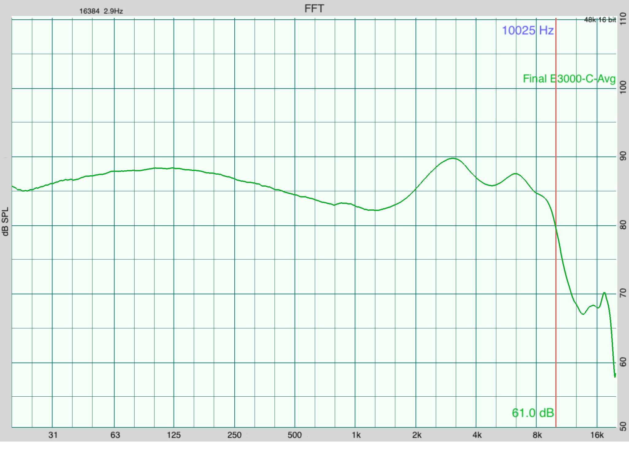Click the '90' dB axis label

pyautogui.click(x=623, y=156)
